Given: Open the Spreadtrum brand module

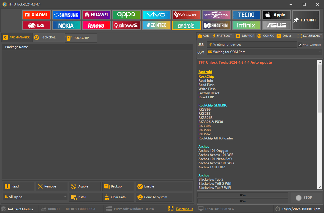Looking at the screenshot, I should click(x=216, y=26).
